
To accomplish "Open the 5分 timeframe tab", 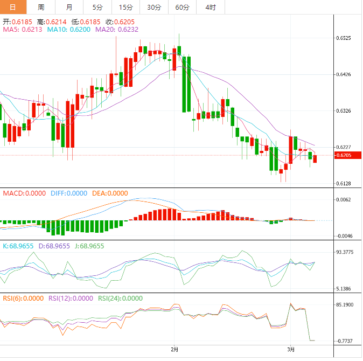I will (x=97, y=7).
